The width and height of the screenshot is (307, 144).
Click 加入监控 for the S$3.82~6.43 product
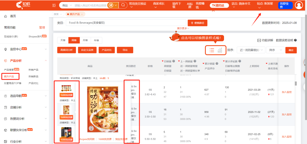287,92
